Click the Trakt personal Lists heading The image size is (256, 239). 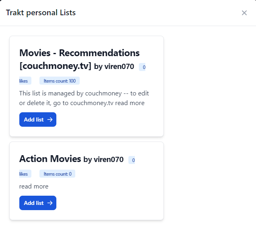tap(41, 13)
